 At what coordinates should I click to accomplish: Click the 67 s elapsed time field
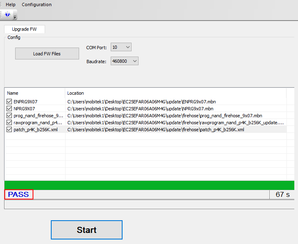pyautogui.click(x=282, y=194)
